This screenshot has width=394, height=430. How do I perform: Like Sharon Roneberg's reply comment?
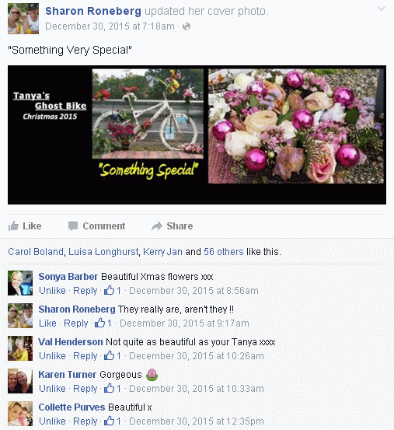pos(47,323)
